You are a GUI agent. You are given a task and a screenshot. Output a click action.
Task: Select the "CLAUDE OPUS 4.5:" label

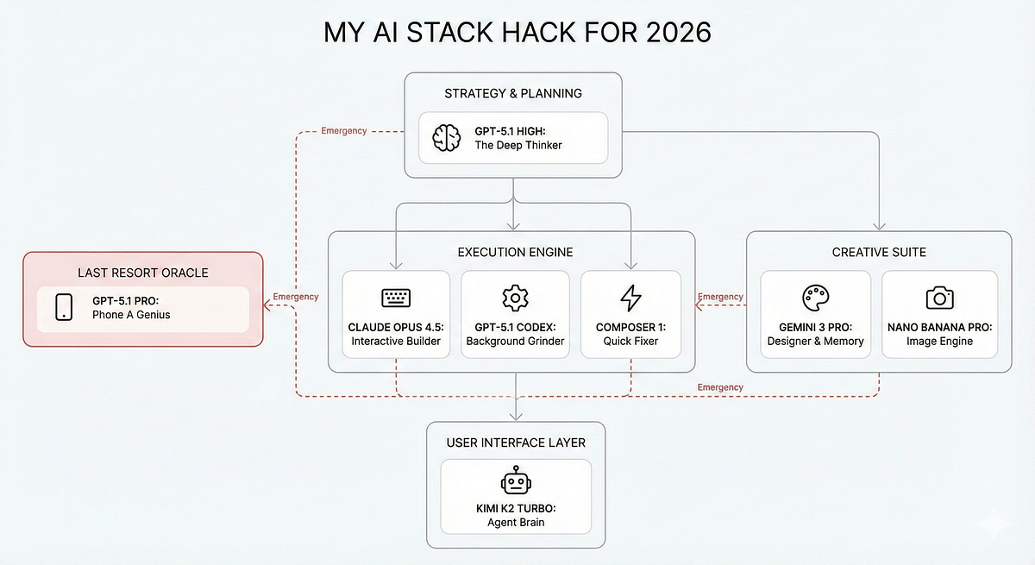click(396, 328)
